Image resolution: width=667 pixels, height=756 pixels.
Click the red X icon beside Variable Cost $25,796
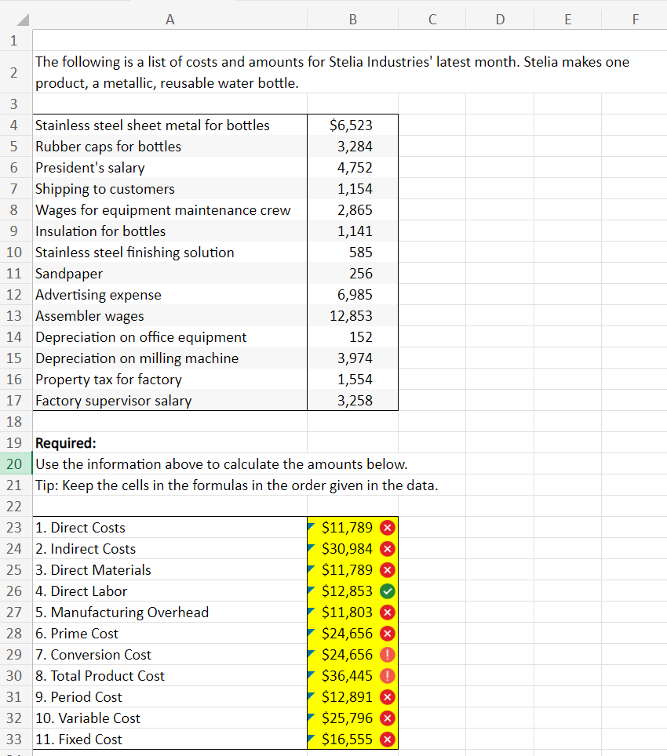coord(388,718)
